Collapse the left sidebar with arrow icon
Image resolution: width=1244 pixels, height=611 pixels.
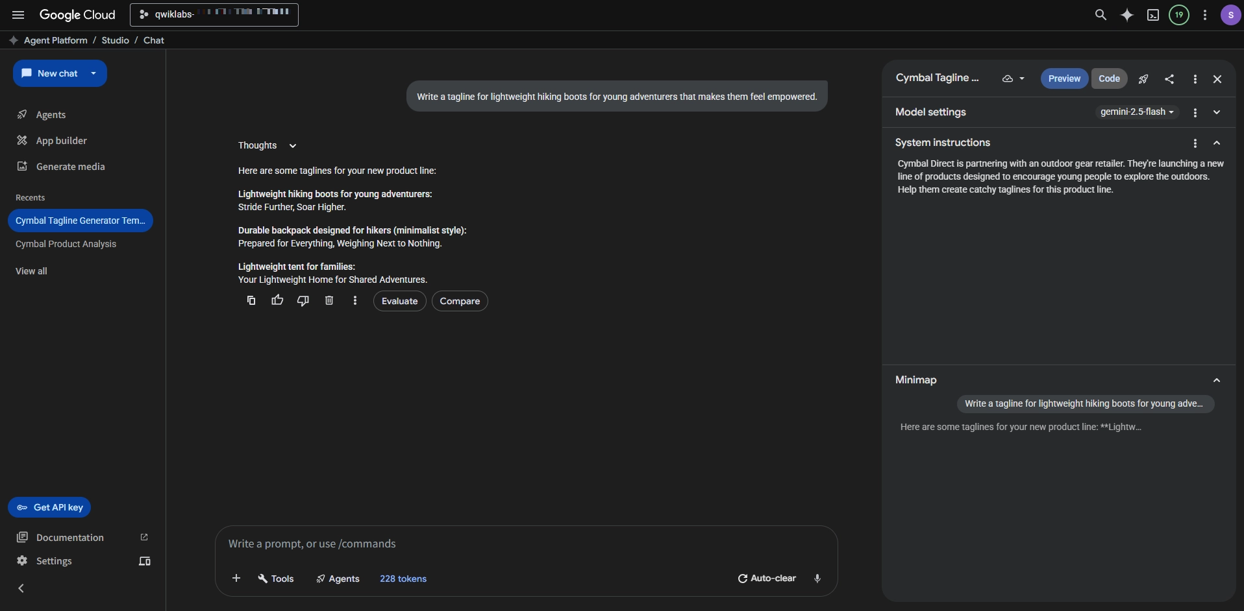click(21, 588)
